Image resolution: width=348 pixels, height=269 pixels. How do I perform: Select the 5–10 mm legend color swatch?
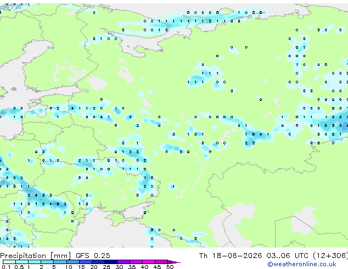tap(60, 262)
